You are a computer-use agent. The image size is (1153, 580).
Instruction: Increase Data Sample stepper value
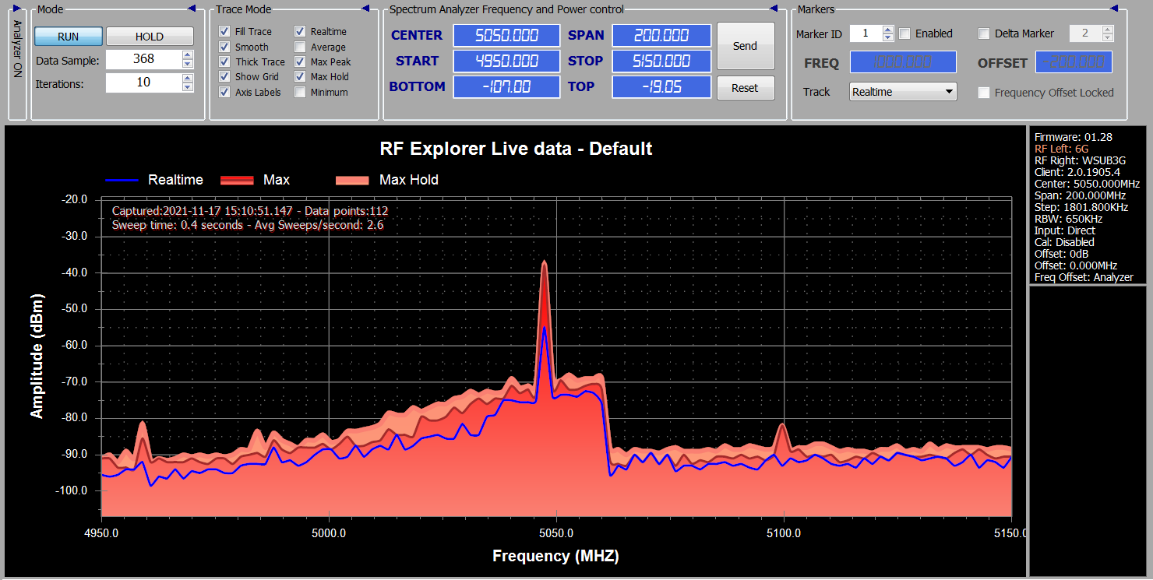pyautogui.click(x=187, y=54)
